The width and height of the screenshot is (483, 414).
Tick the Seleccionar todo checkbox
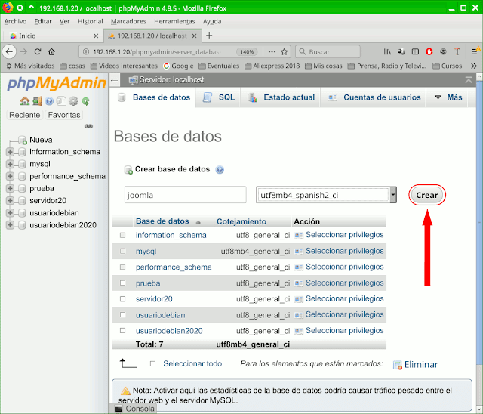152,363
